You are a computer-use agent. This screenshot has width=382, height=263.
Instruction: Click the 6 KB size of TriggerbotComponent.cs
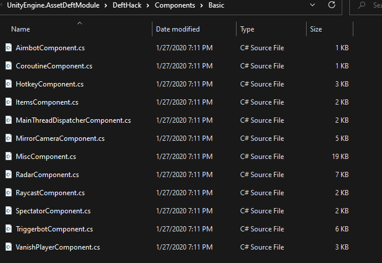342,229
